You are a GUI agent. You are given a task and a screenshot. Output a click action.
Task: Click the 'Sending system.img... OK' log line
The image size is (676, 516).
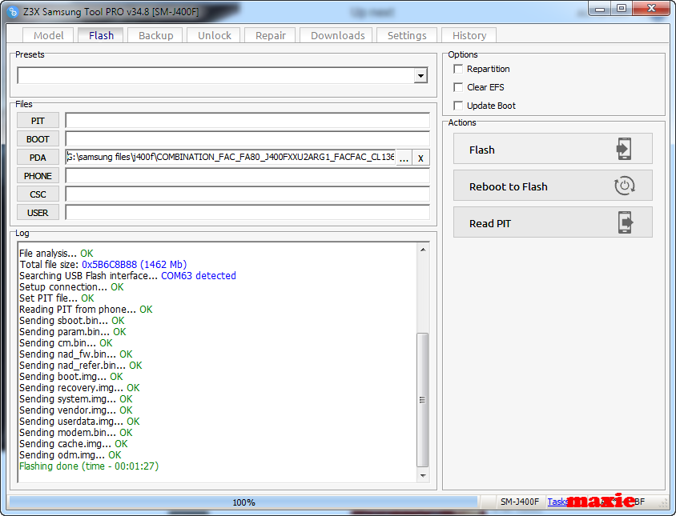(x=76, y=399)
